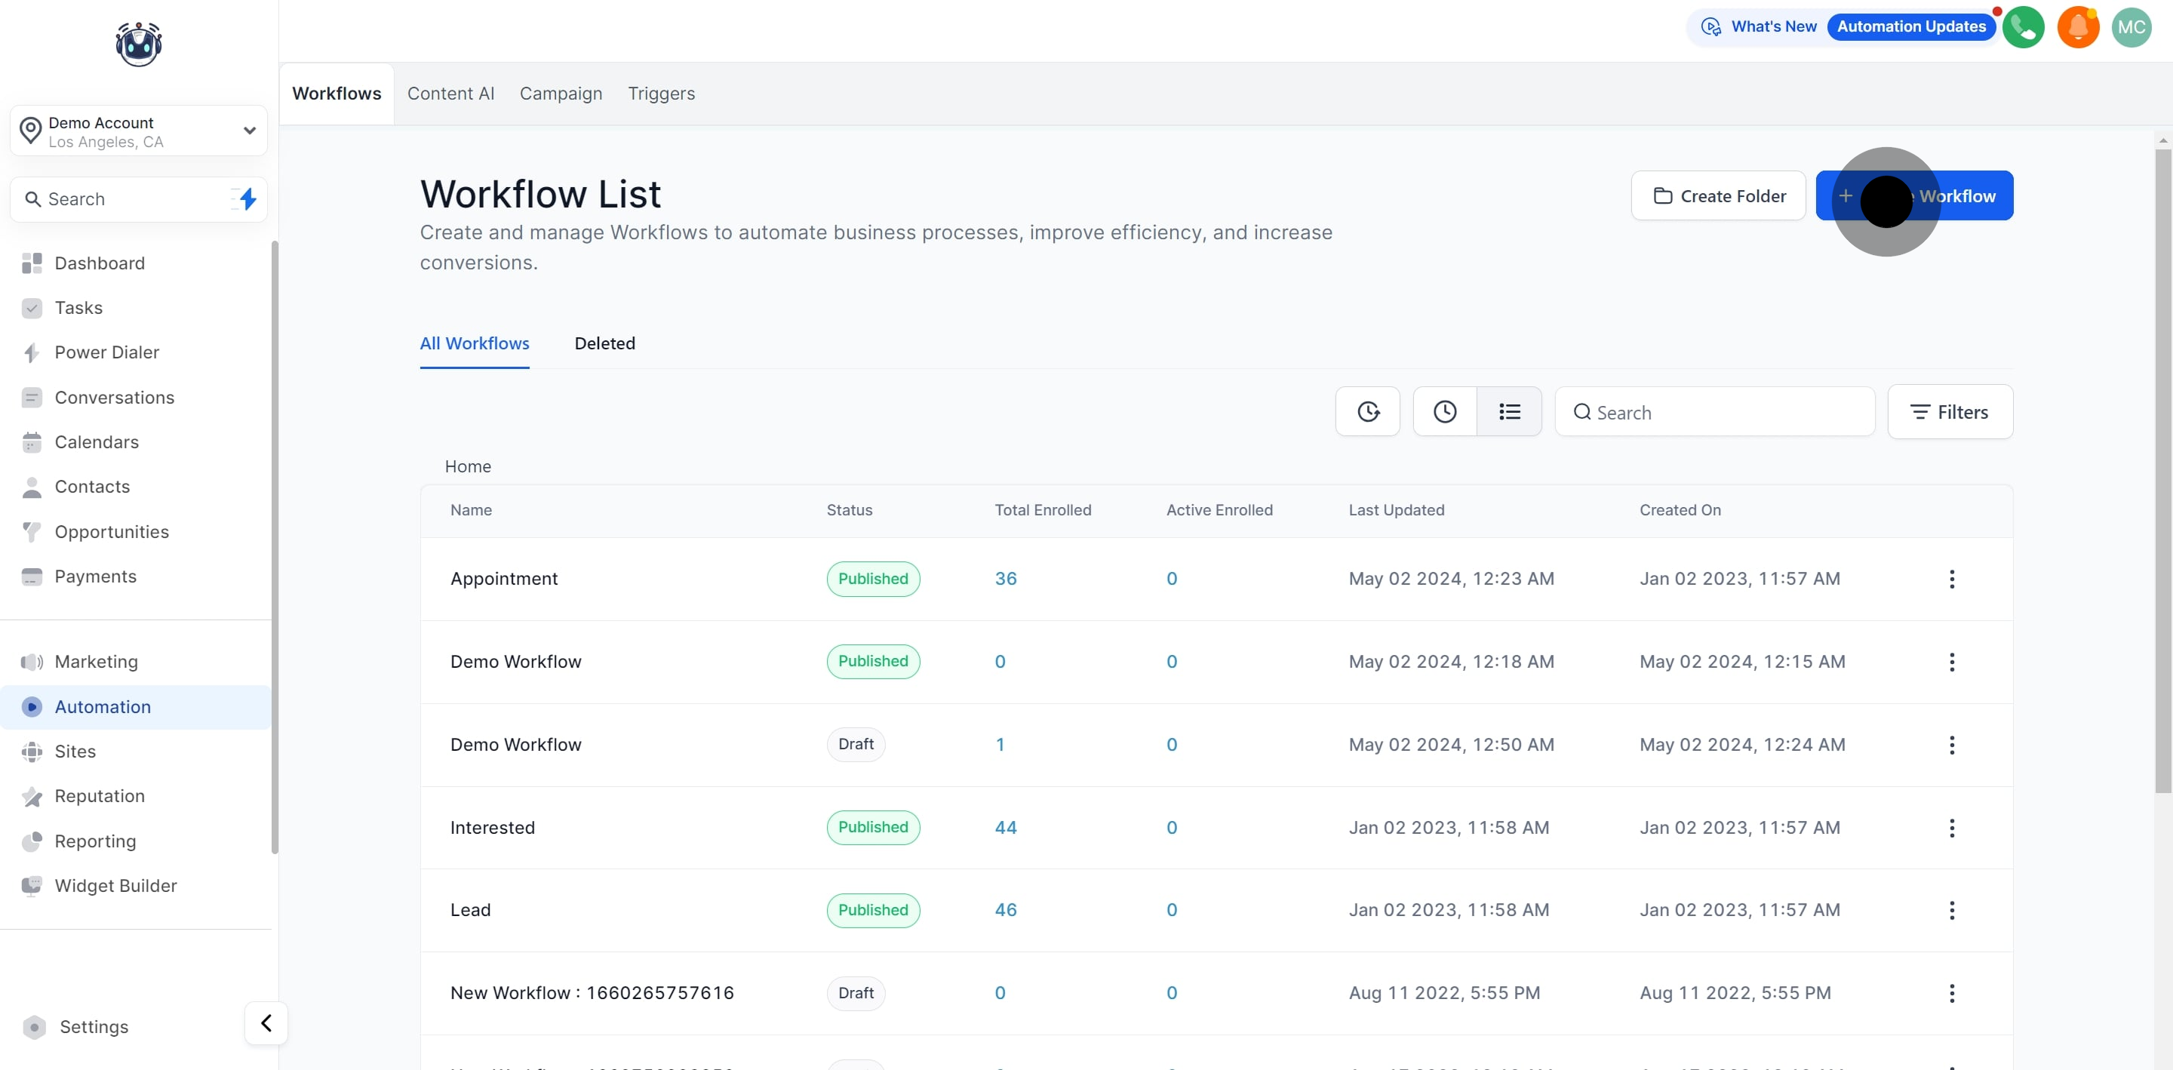Collapse the left sidebar
The width and height of the screenshot is (2173, 1070).
point(265,1022)
